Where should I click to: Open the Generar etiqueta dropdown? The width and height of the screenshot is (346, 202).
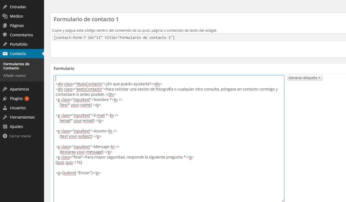pos(305,78)
